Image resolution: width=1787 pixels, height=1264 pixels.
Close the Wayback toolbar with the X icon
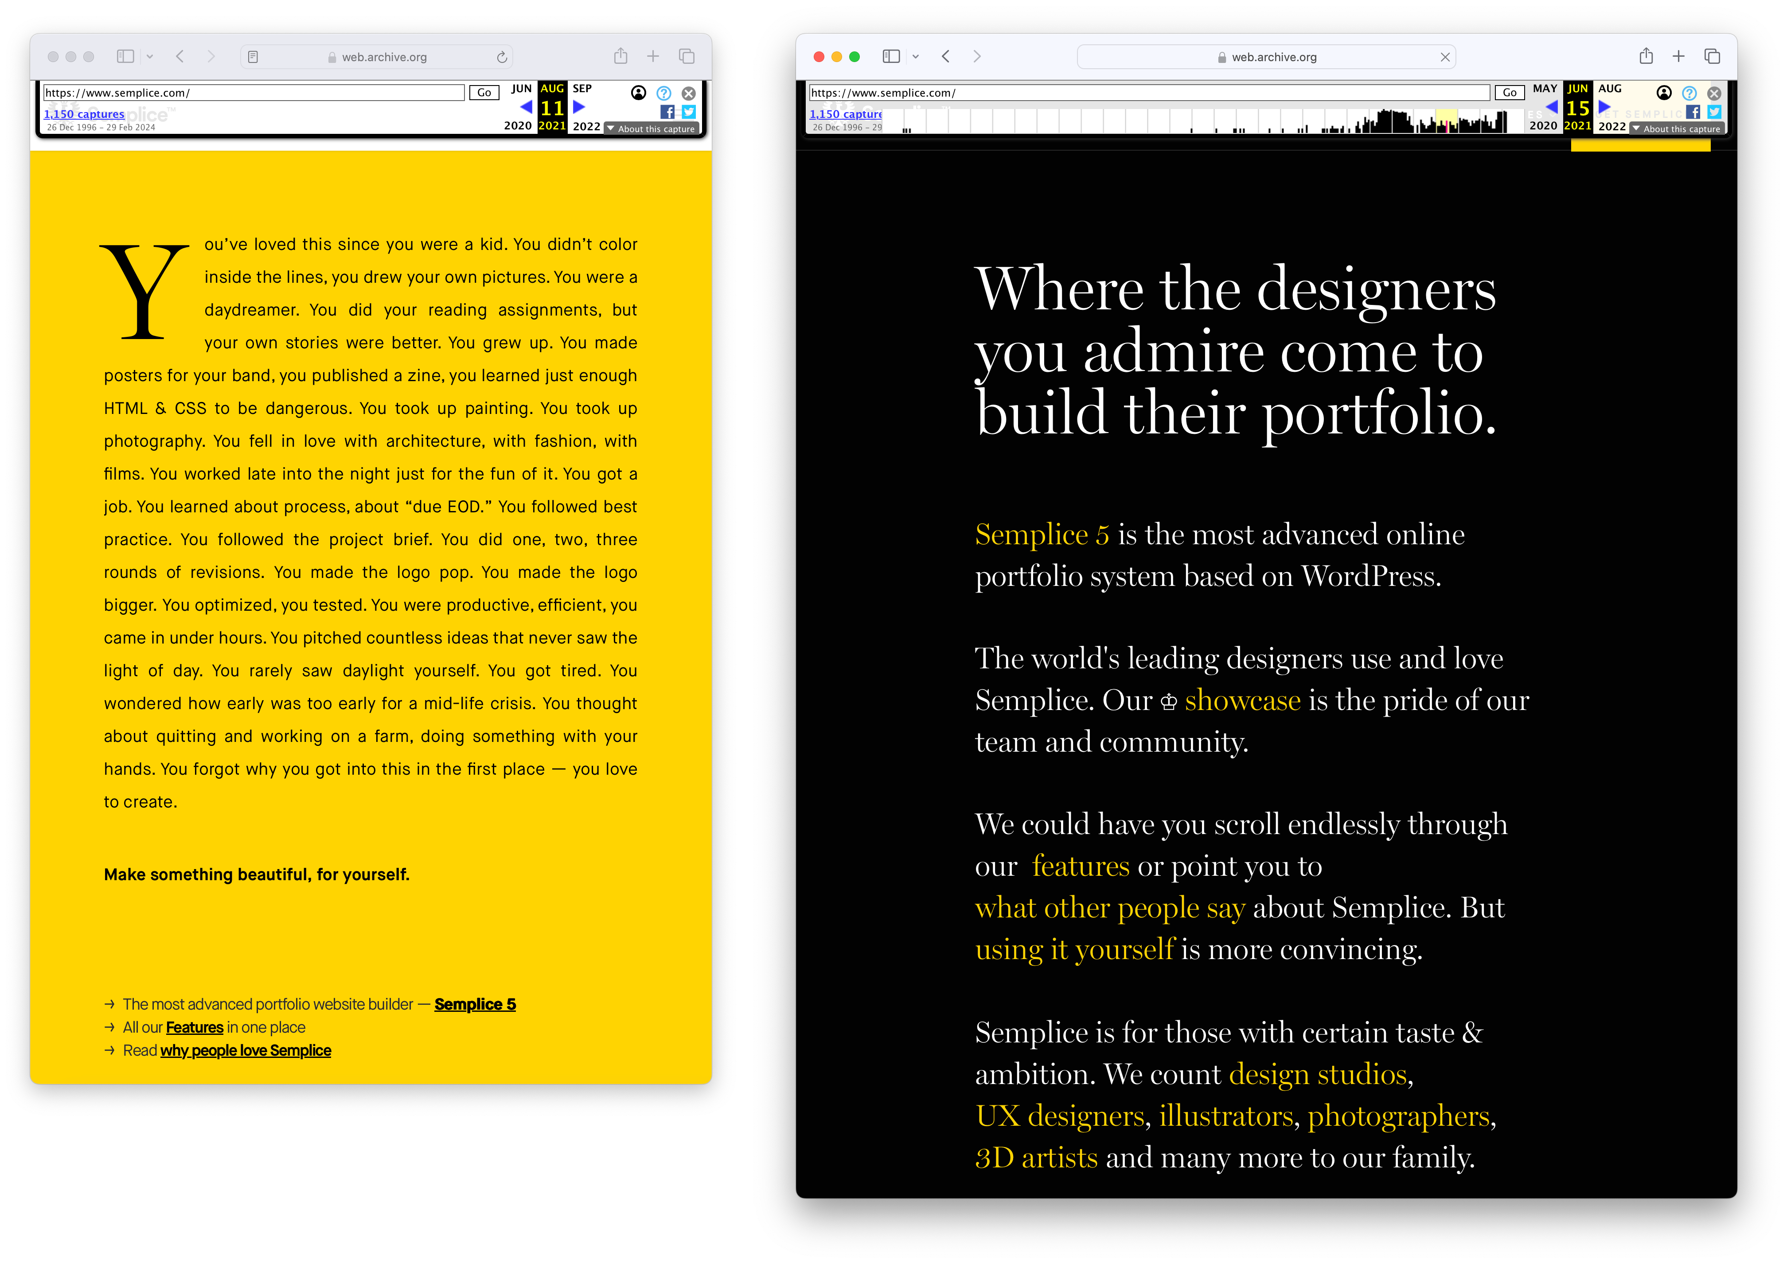click(688, 94)
